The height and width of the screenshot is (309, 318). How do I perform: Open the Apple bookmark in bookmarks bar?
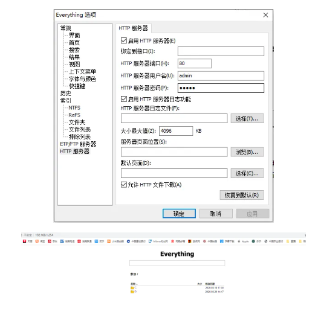tap(243, 241)
